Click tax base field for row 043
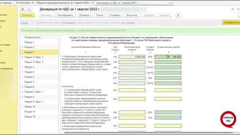The image size is (240, 135). point(132,90)
